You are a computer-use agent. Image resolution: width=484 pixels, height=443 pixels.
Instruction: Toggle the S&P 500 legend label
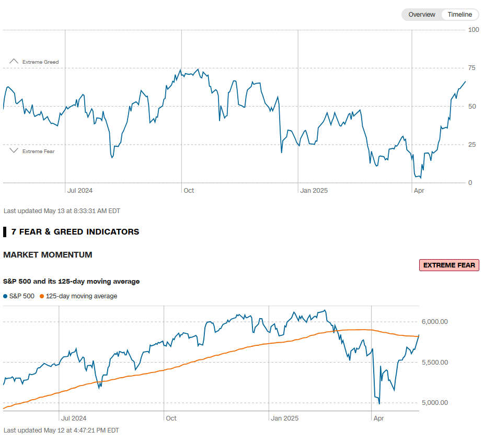(x=22, y=296)
